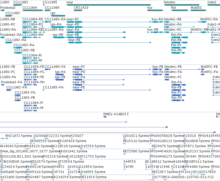The width and height of the screenshot is (220, 181).
Task: Click transcript Rel-RA
Action: tap(177, 35)
